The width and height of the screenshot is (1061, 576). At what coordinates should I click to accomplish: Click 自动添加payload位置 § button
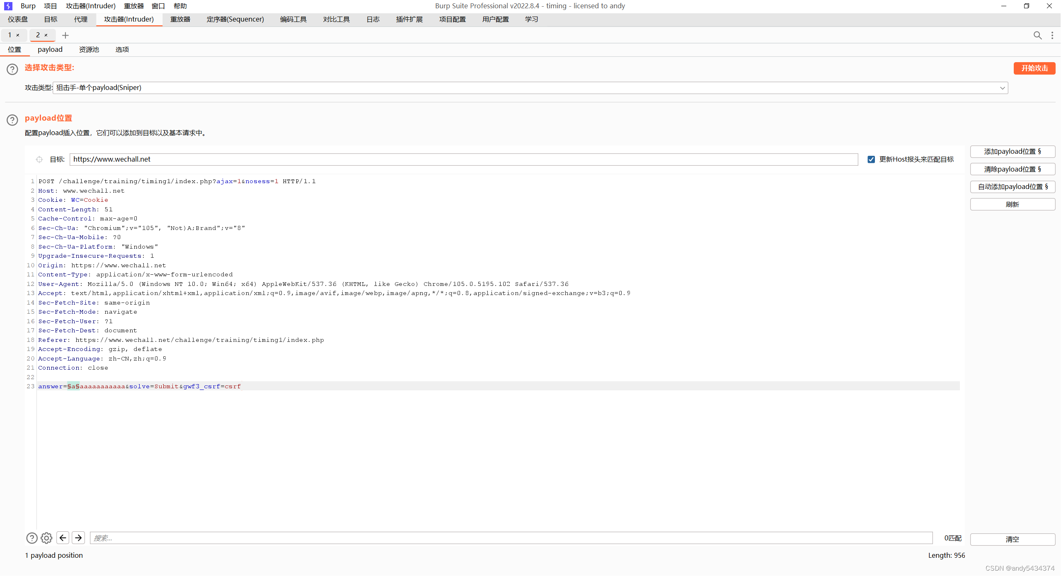coord(1013,187)
